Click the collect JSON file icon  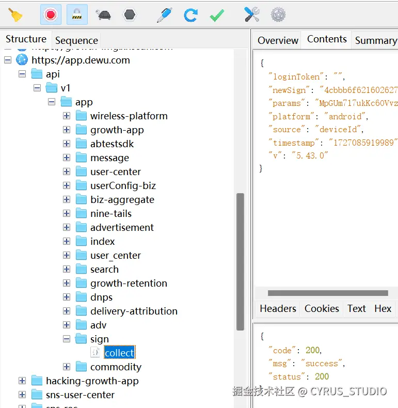click(x=95, y=352)
